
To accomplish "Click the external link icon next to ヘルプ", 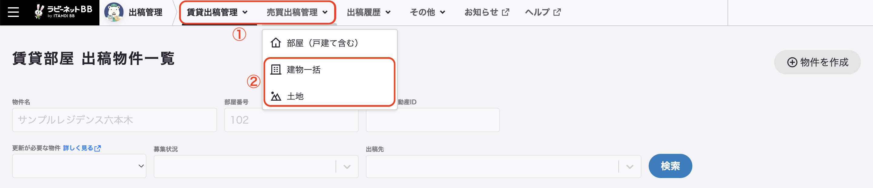I will click(x=557, y=12).
